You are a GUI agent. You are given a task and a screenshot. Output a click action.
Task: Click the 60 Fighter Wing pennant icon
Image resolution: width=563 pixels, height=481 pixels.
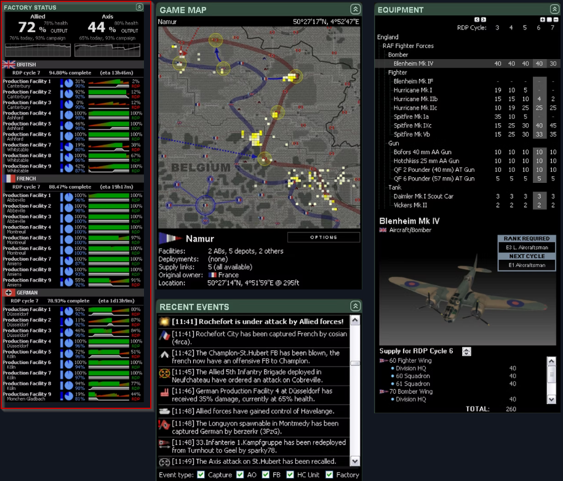coord(383,360)
